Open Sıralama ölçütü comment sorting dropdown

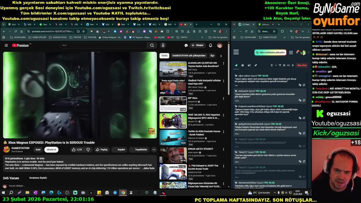tap(38, 178)
